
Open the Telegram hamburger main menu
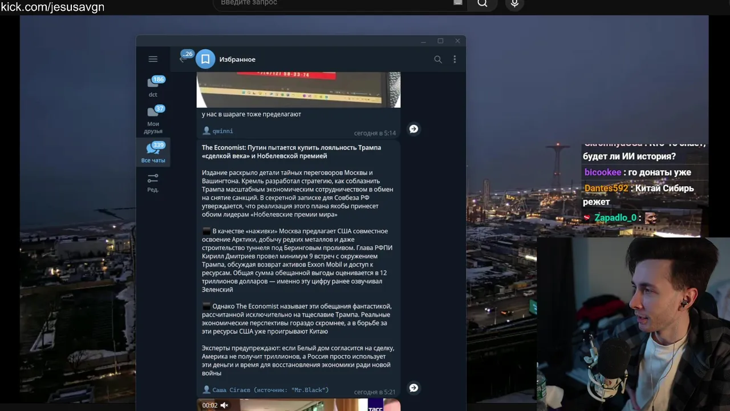point(153,59)
